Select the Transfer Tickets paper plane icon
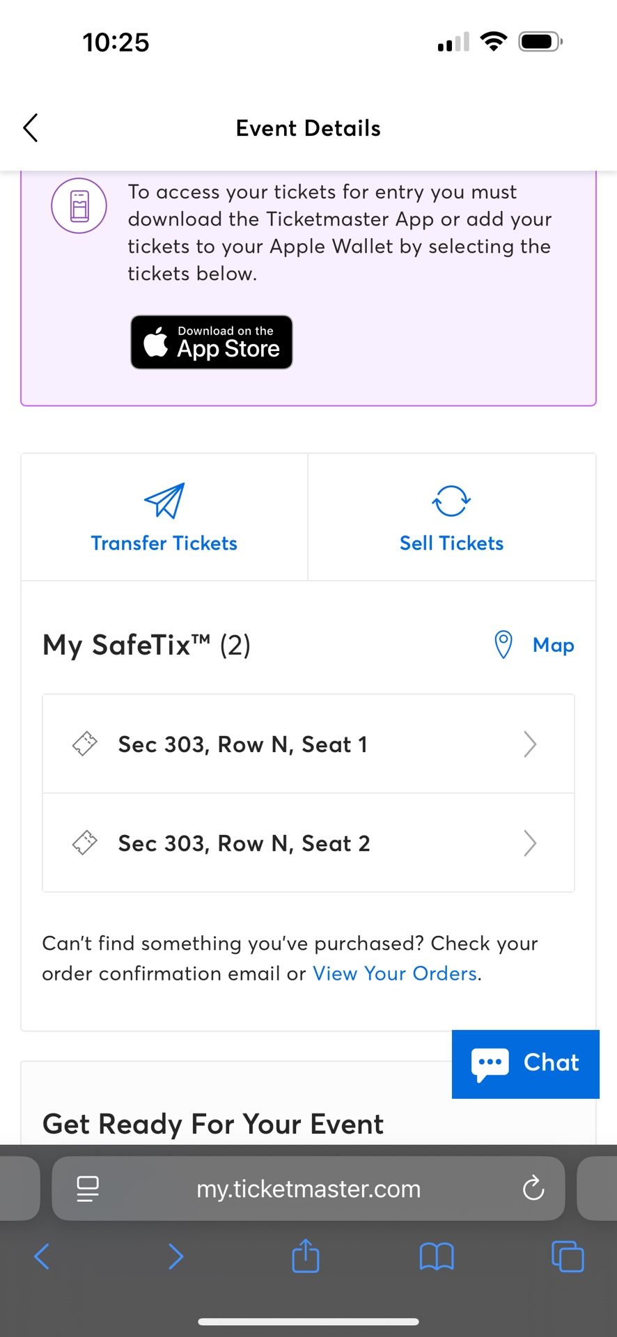 click(164, 500)
